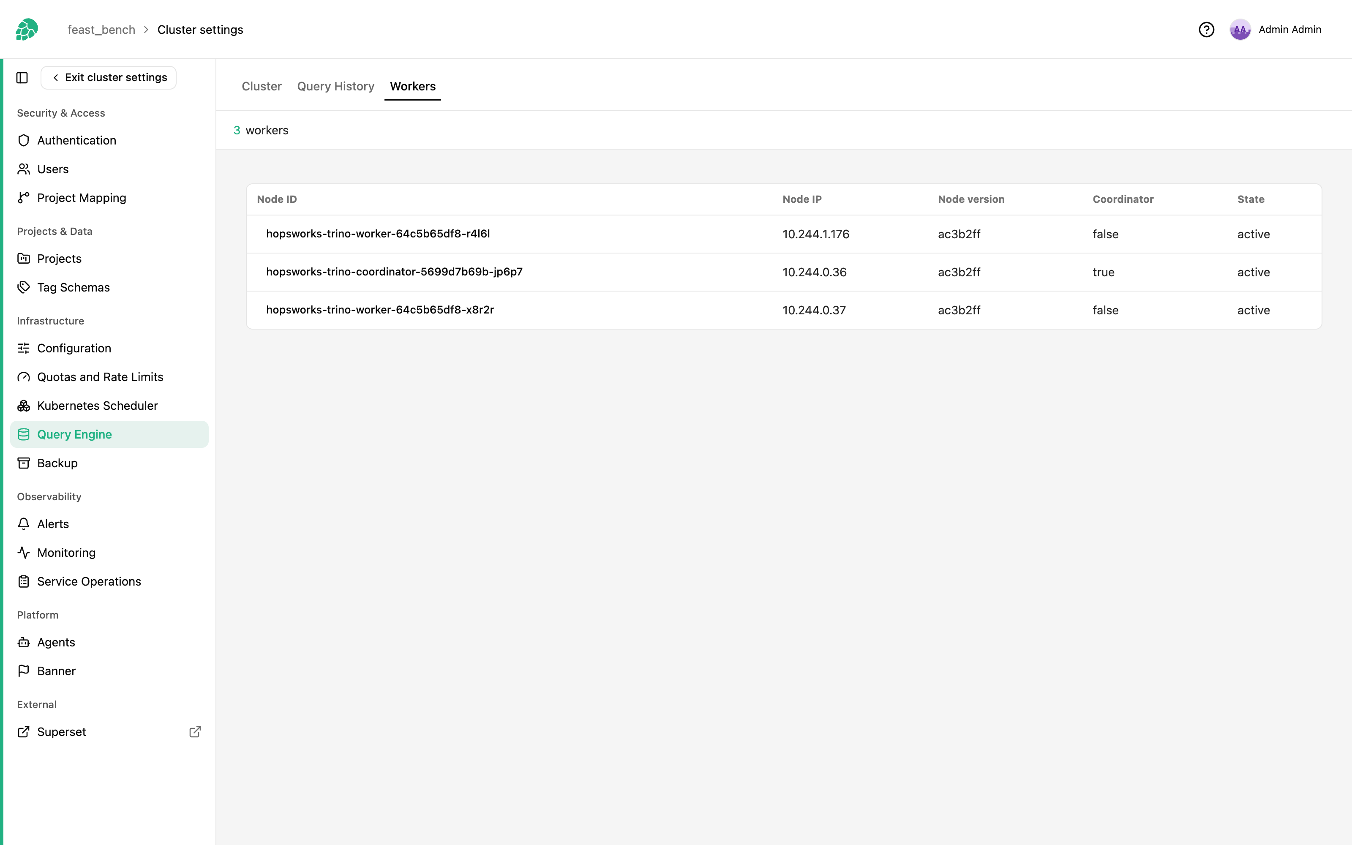Viewport: 1352px width, 845px height.
Task: Select the trino coordinator row
Action: 784,272
